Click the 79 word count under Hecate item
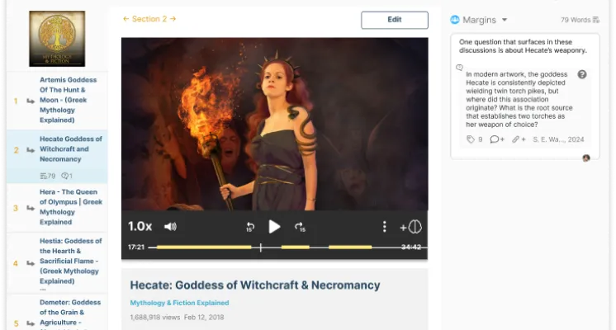Screen dimensions: 616x330 (x=48, y=176)
